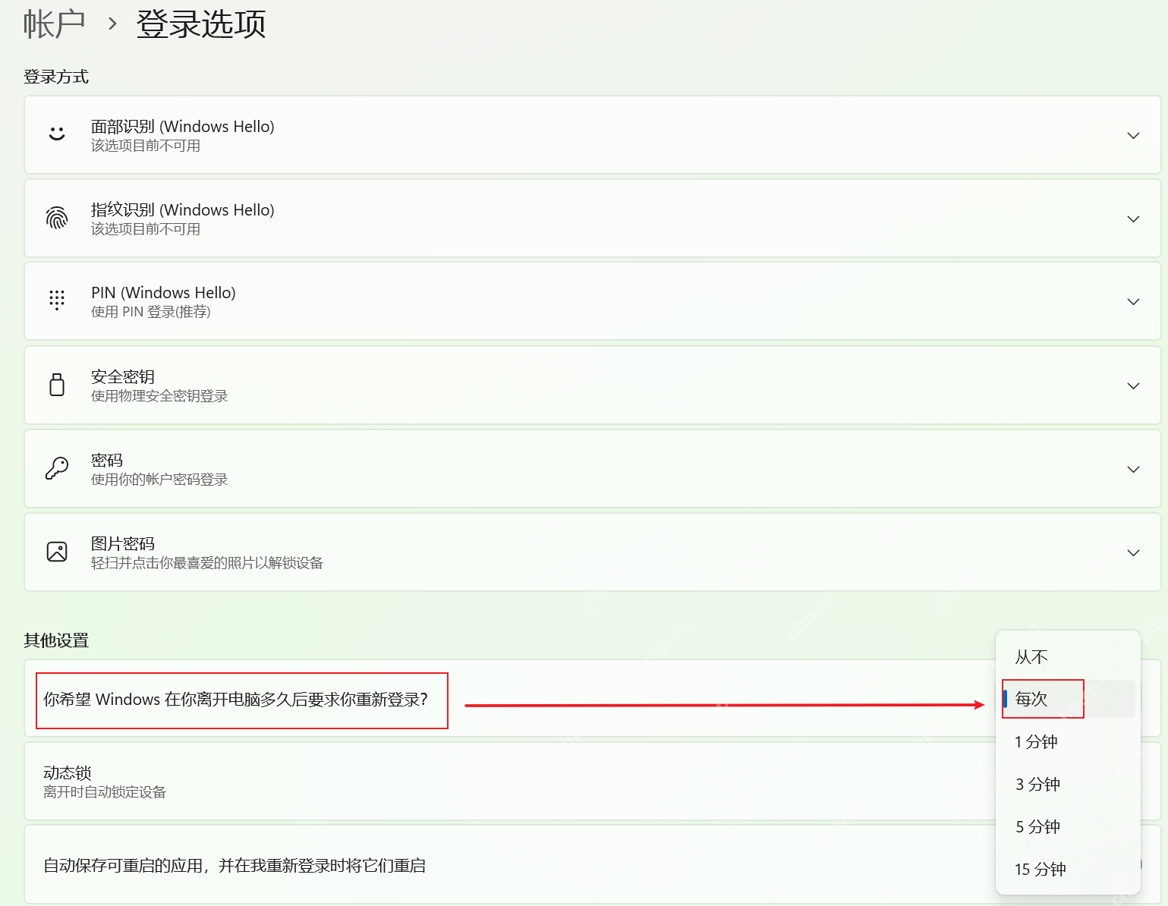
Task: Expand the 面部识别 (Windows Hello) chevron
Action: [x=1133, y=135]
